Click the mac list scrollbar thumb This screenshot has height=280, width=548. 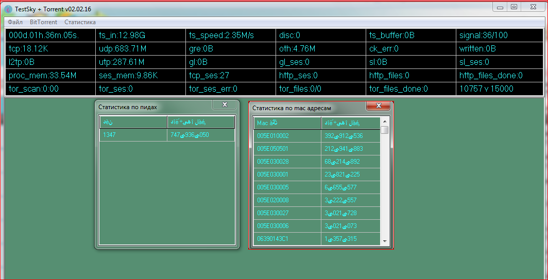(384, 130)
